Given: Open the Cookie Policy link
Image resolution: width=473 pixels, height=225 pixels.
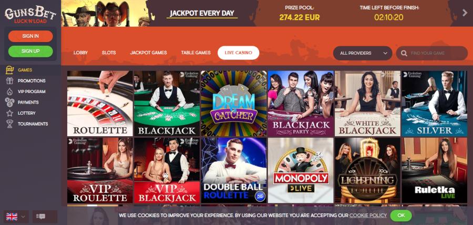Looking at the screenshot, I should click(368, 216).
